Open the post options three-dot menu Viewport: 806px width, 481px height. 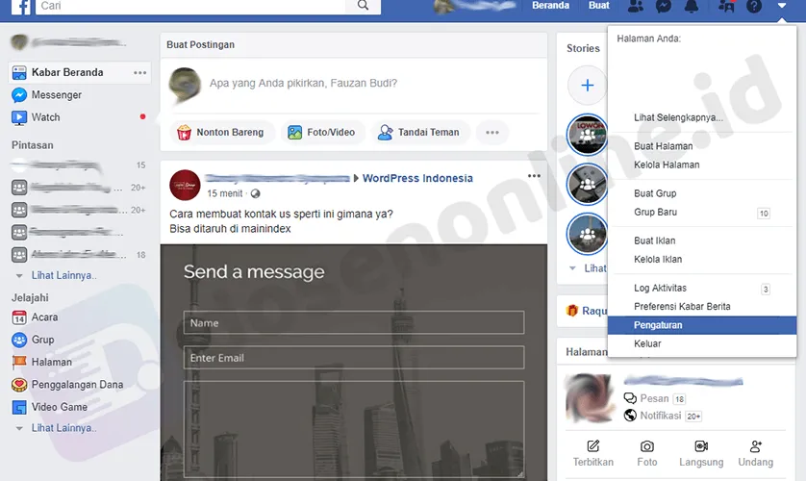pyautogui.click(x=534, y=176)
